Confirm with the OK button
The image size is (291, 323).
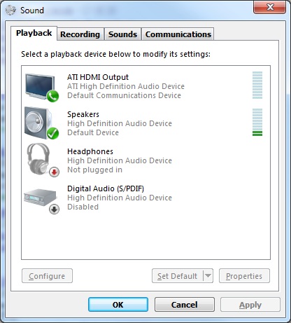[x=118, y=305]
